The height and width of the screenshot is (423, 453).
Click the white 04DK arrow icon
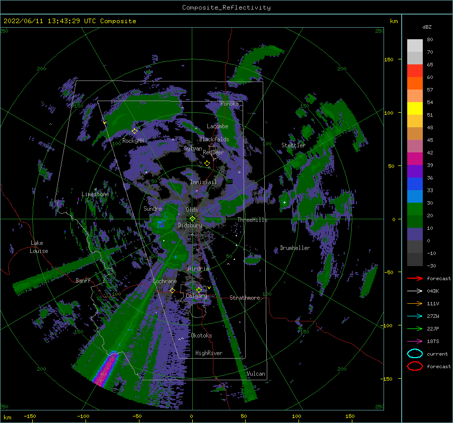coord(415,291)
